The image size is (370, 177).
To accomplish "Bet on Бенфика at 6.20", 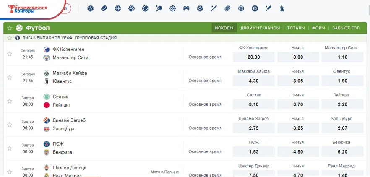I will 342,151.
